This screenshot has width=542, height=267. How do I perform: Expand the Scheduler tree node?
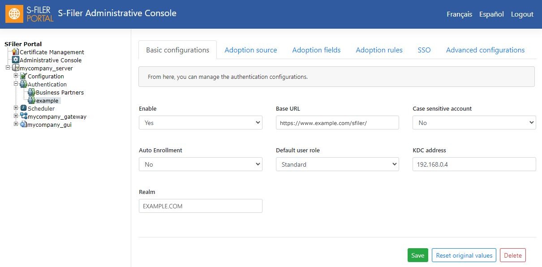point(16,108)
